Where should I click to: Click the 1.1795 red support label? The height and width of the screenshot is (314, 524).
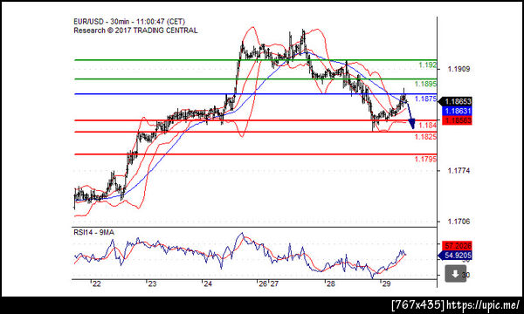(x=426, y=159)
